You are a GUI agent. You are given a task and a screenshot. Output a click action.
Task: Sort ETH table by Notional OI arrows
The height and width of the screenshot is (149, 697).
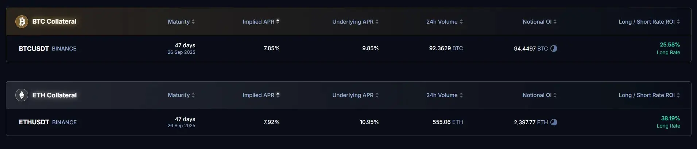(x=555, y=95)
